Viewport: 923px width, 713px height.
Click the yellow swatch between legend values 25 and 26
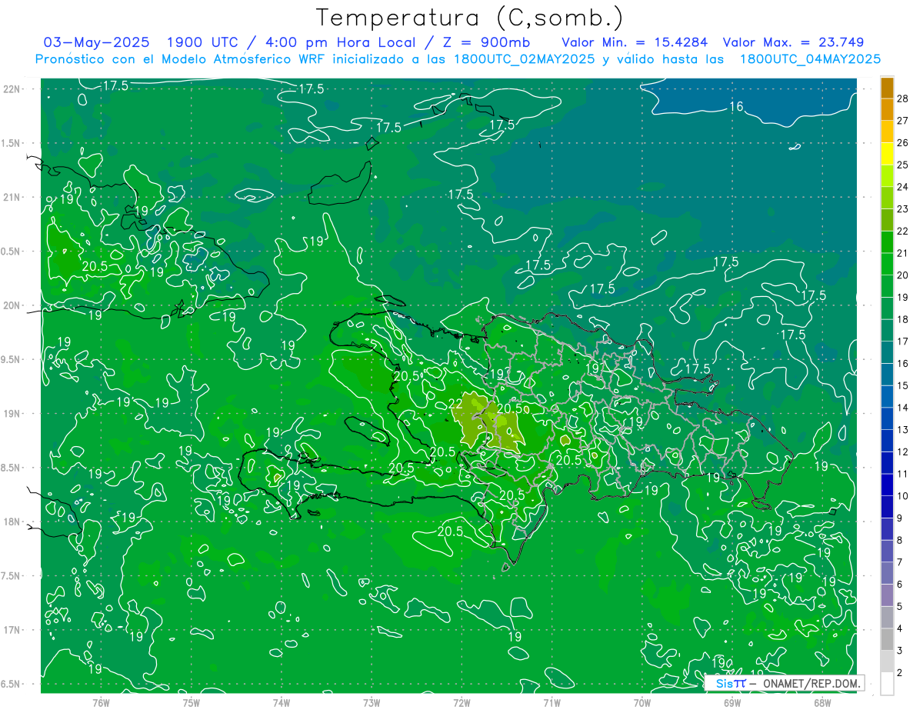click(887, 154)
